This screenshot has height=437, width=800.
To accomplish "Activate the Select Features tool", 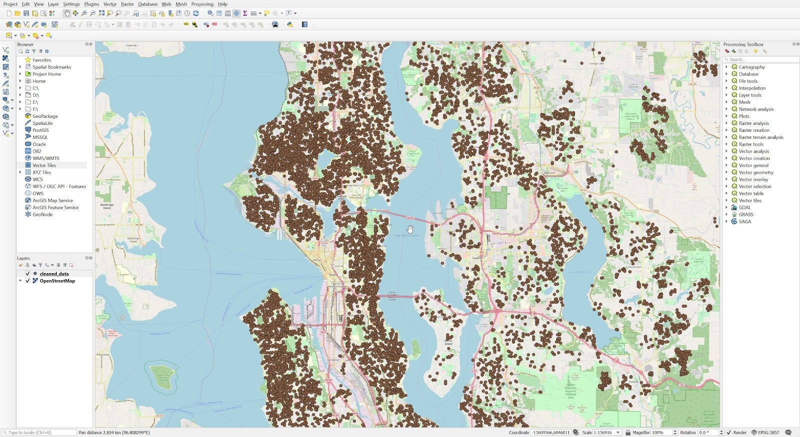I will [9, 35].
